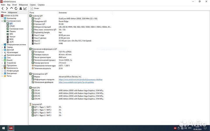Open the aida64 driver updates link
210x131 pixels.
click(76, 82)
